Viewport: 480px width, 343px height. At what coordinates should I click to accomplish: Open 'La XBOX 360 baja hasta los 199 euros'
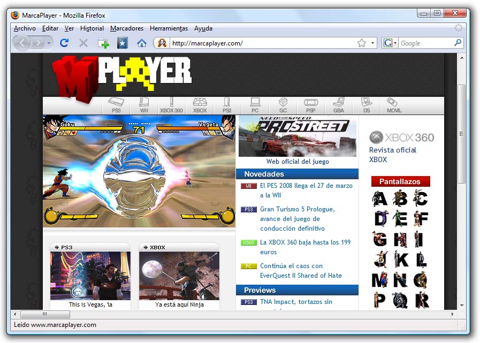[305, 247]
